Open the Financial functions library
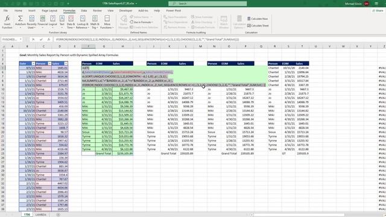 pyautogui.click(x=43, y=22)
